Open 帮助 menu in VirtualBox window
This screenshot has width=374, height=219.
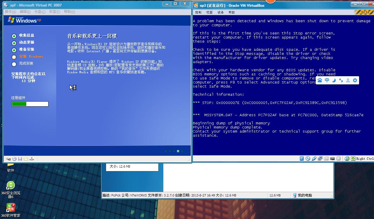(232, 12)
